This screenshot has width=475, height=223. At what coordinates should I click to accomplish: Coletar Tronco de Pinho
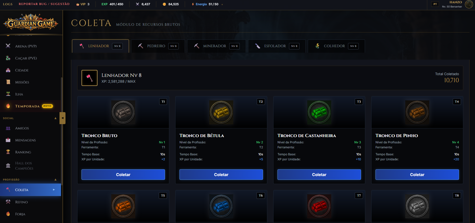coord(417,175)
